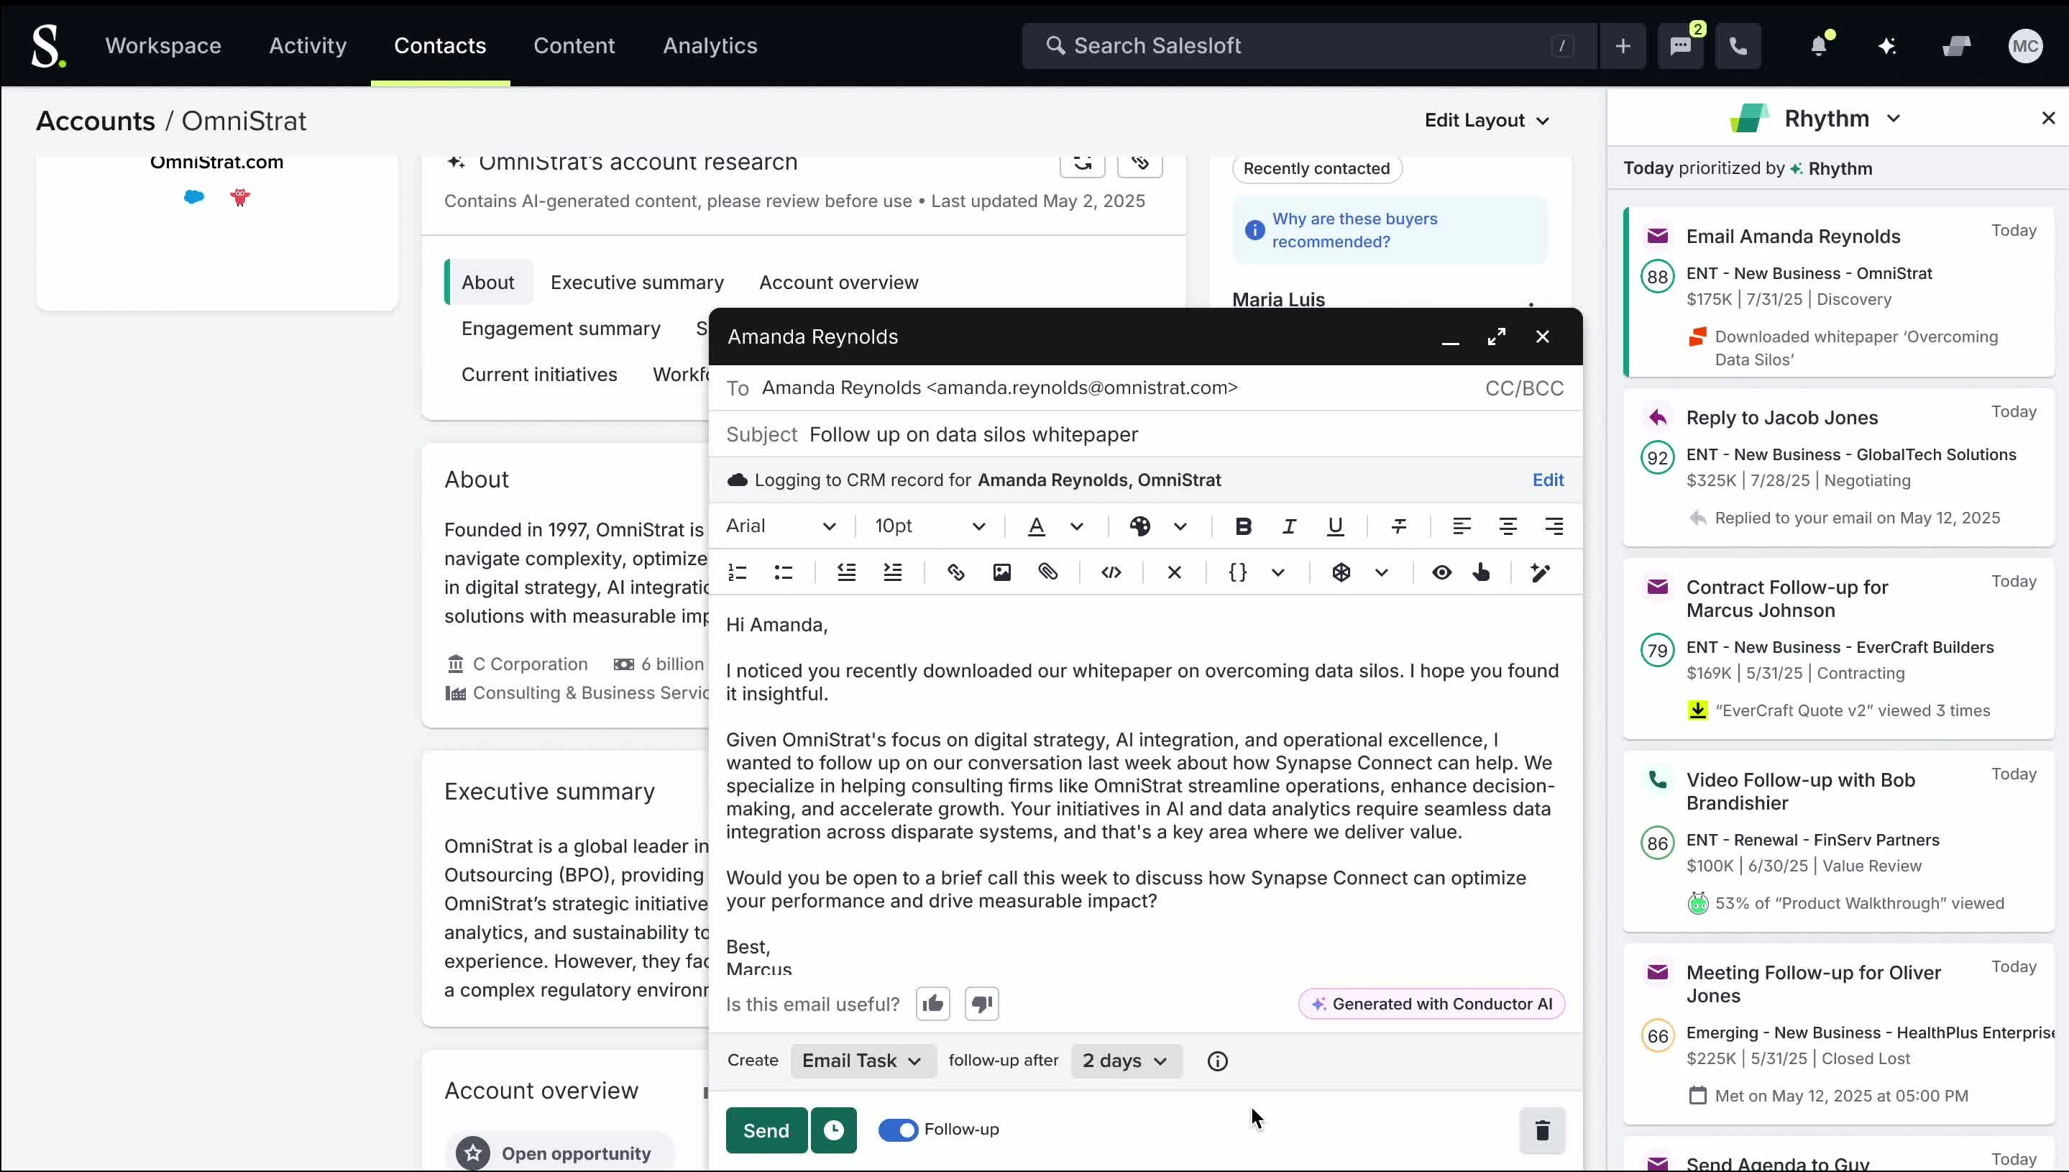Expand the Rhythm panel dropdown
This screenshot has width=2069, height=1172.
tap(1894, 119)
